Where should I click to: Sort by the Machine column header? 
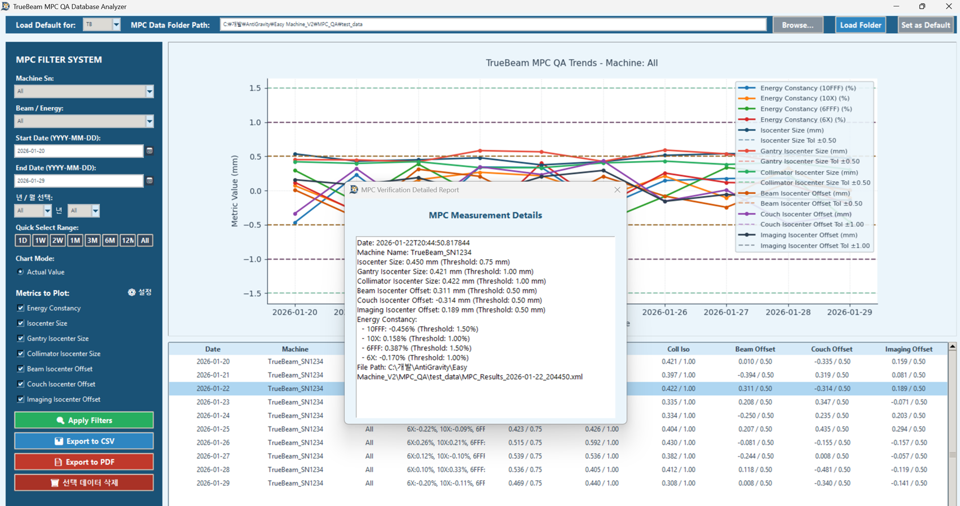tap(295, 349)
